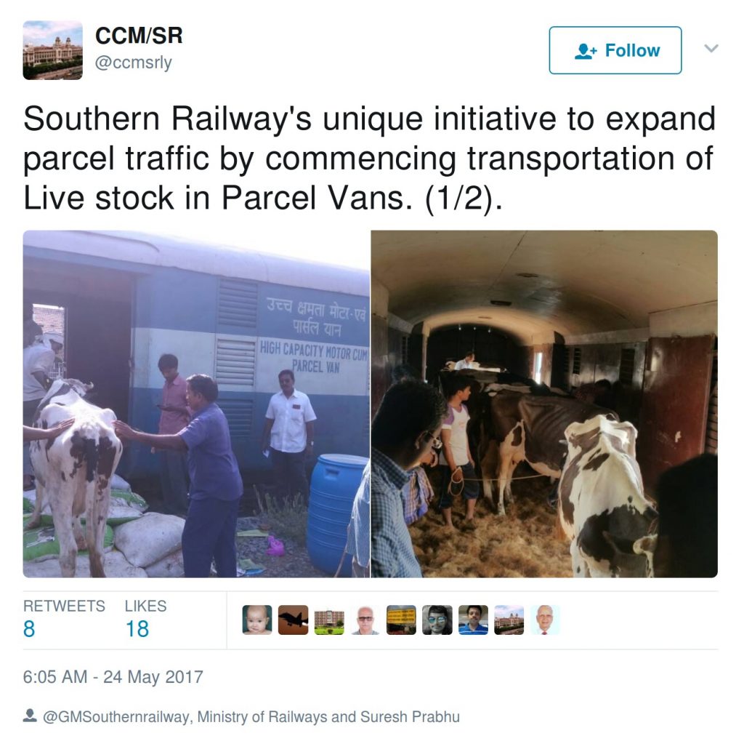Show the 8 retweets list
This screenshot has width=744, height=741.
[64, 619]
